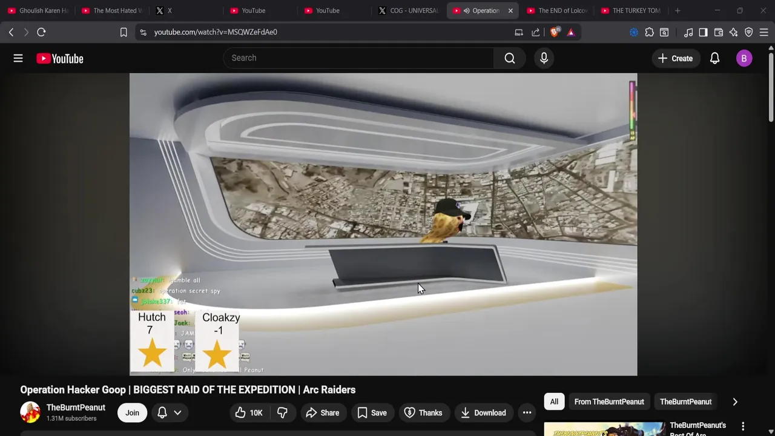
Task: Start voice search with the microphone
Action: pyautogui.click(x=544, y=58)
